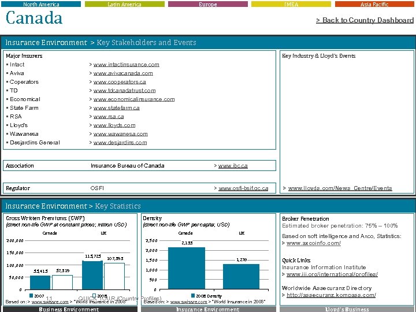Go to the Asia Pacific tab
Image resolution: width=416 pixels, height=312 pixels.
coord(374,4)
